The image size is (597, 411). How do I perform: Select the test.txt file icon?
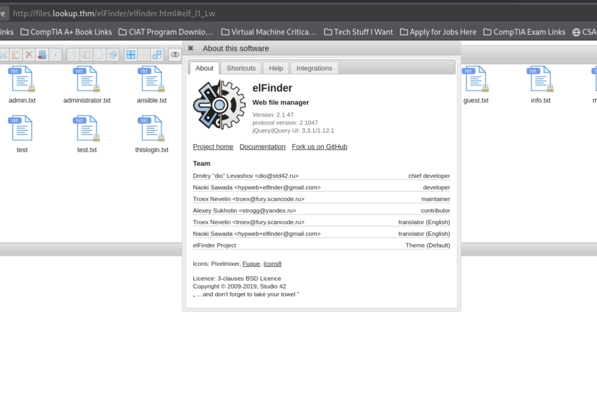click(87, 129)
